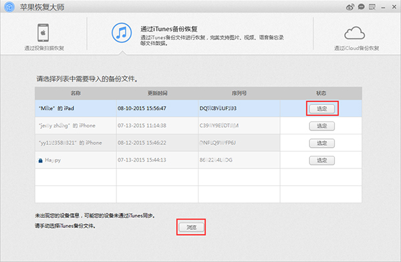The height and width of the screenshot is (262, 401).
Task: Click 选定 button for the yy iPhone backup
Action: [322, 143]
